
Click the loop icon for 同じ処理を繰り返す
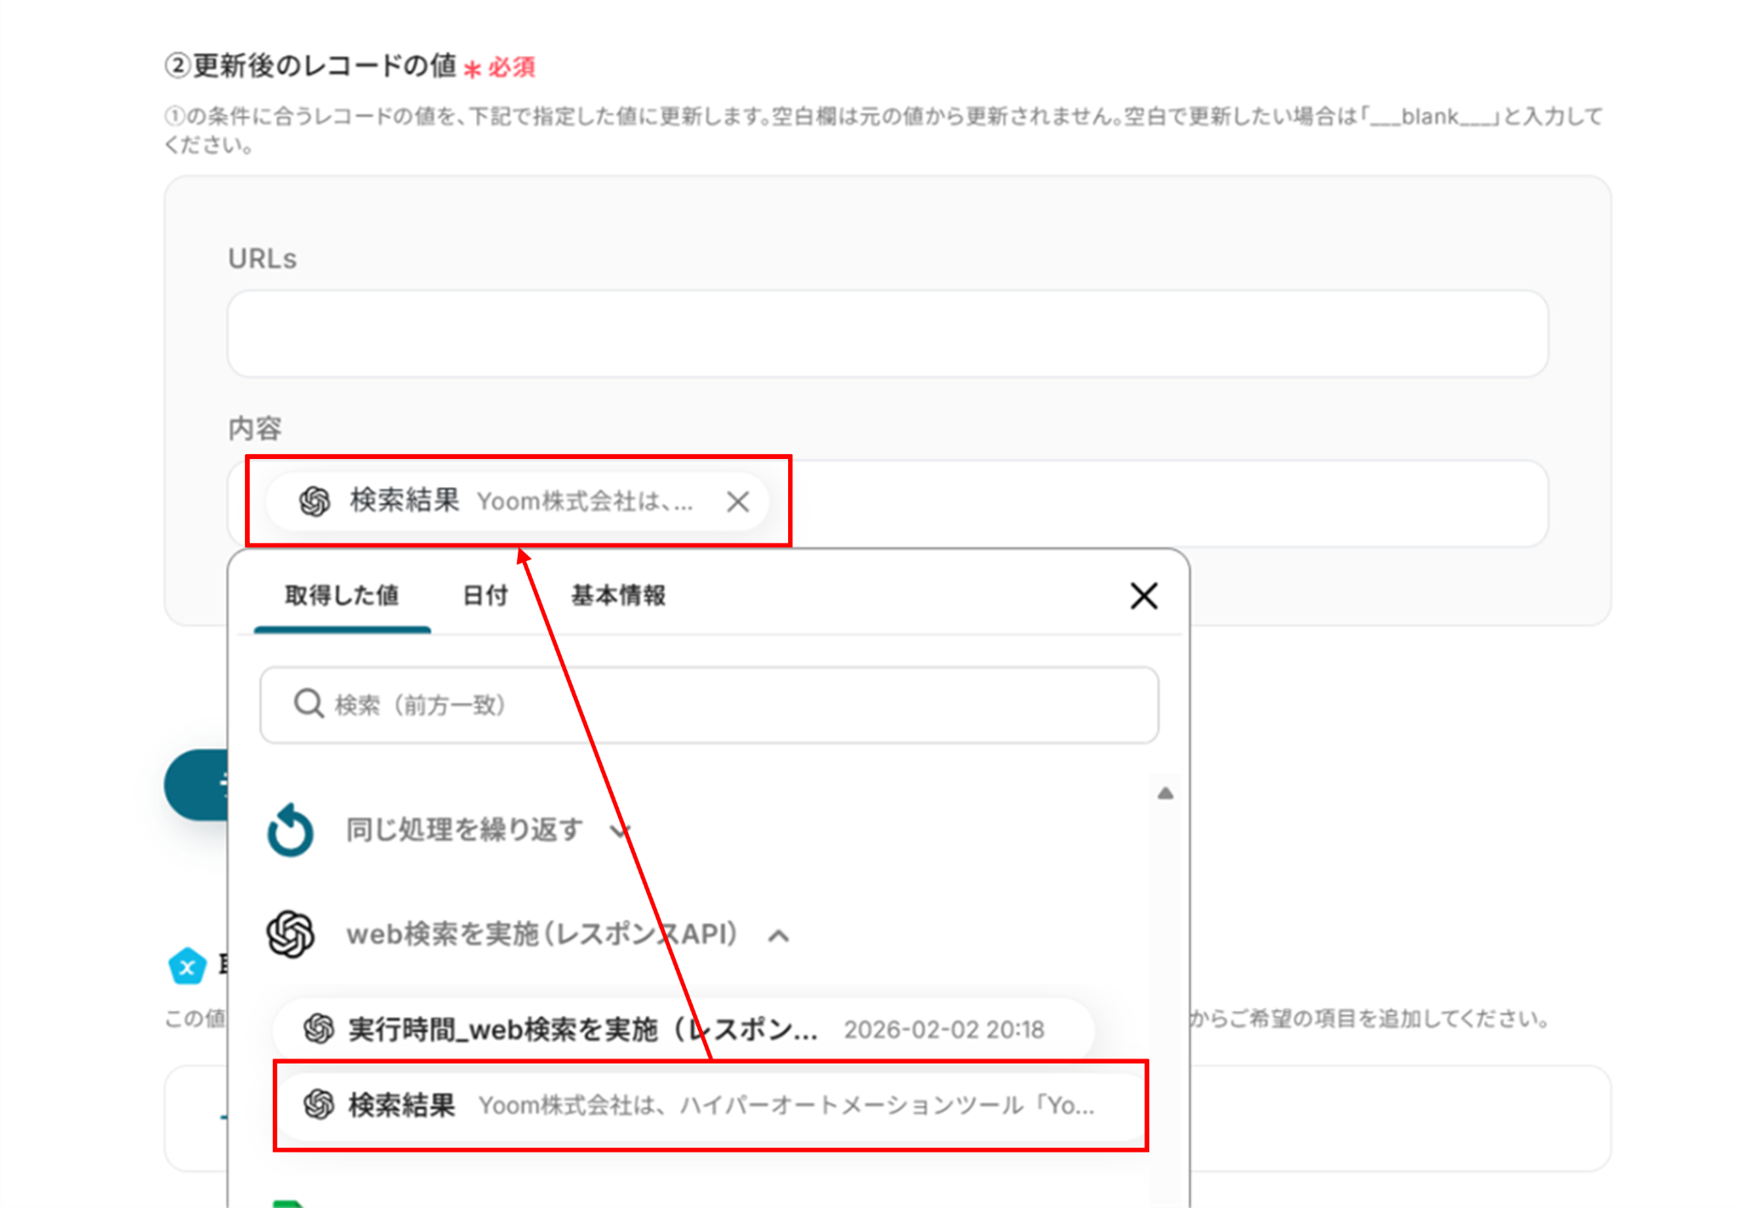click(x=290, y=830)
